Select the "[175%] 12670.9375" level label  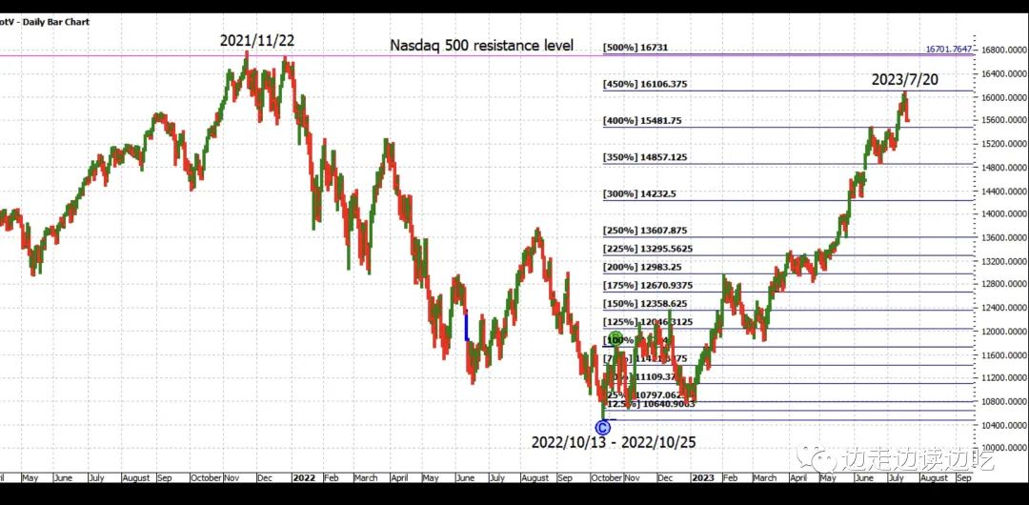[x=648, y=286]
